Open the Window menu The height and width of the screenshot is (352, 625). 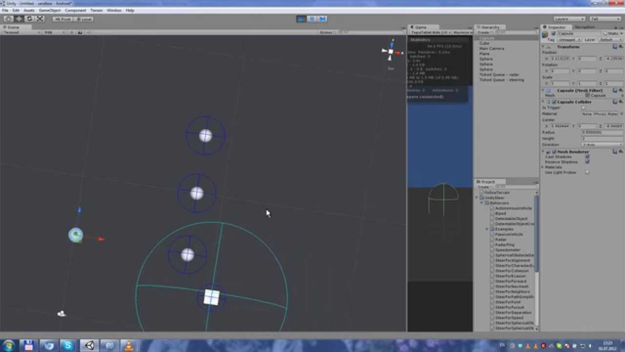114,10
